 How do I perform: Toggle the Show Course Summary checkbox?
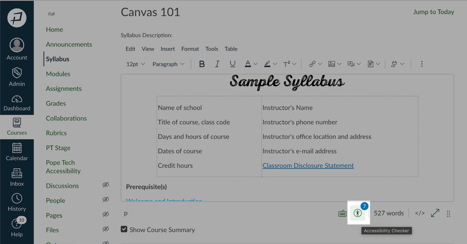(x=124, y=229)
